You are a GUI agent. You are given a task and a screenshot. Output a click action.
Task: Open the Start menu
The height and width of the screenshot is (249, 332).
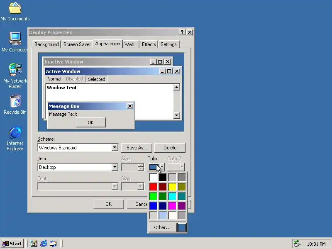point(12,244)
